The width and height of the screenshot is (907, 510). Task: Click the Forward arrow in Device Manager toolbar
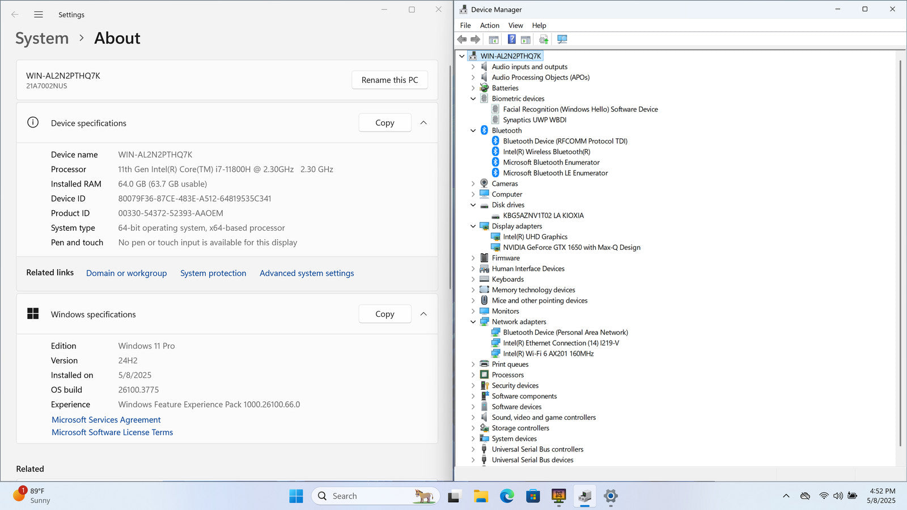click(x=476, y=39)
